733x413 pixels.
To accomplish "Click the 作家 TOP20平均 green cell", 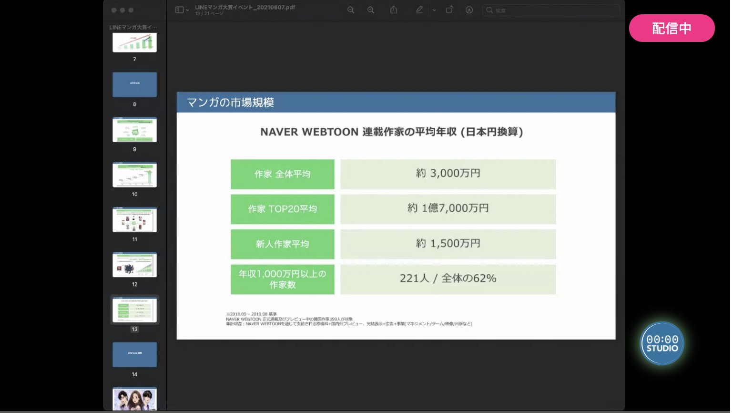I will [x=283, y=209].
